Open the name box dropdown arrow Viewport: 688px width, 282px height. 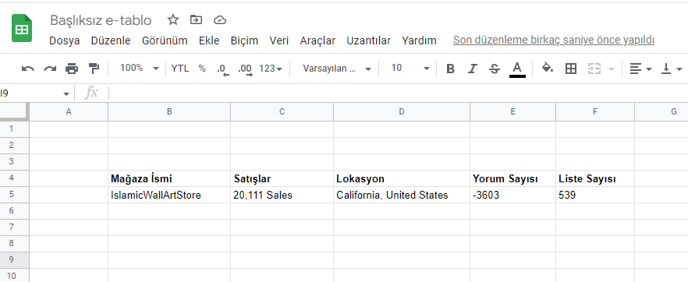point(66,93)
